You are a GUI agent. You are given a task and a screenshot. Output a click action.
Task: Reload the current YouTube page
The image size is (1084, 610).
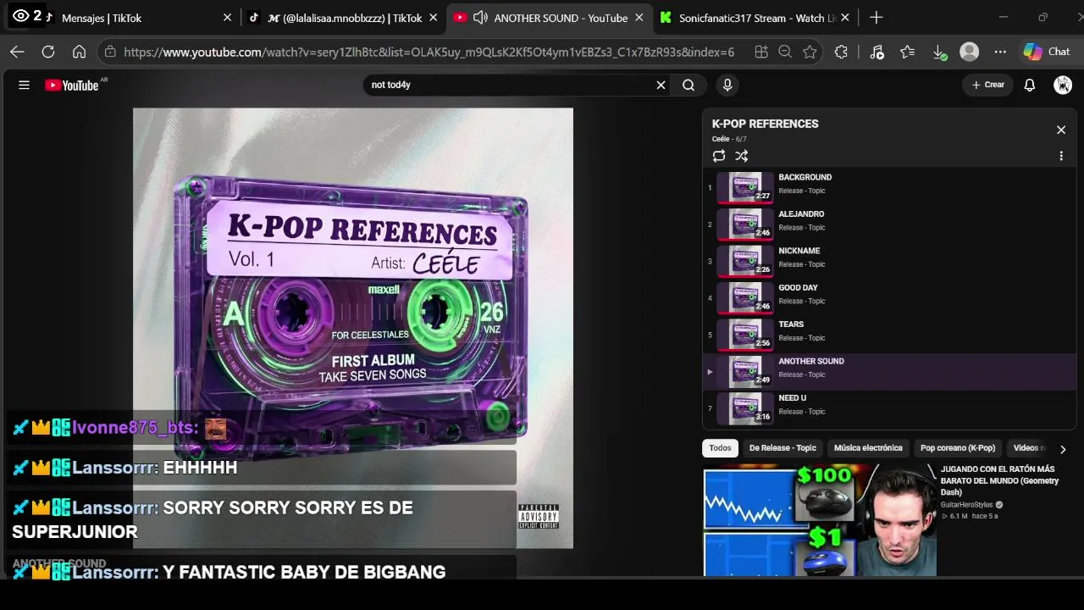[48, 52]
